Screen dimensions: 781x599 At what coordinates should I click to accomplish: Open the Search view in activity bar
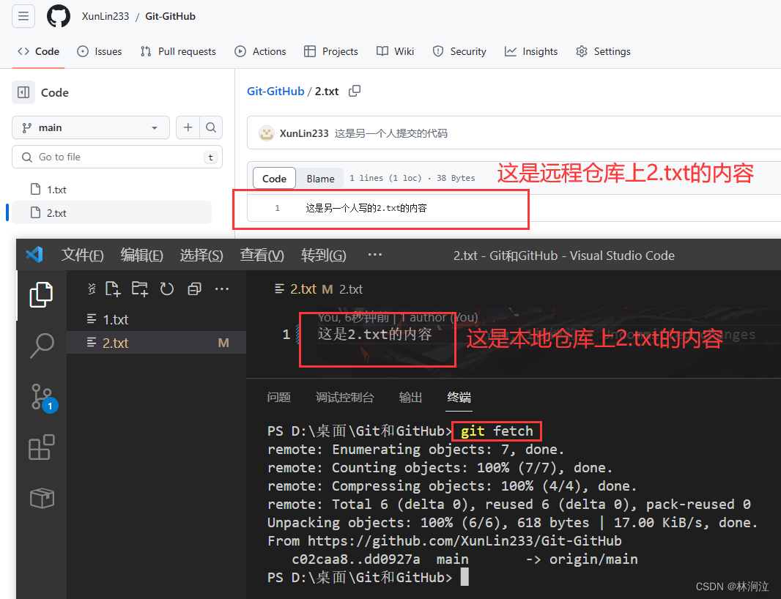pos(41,346)
